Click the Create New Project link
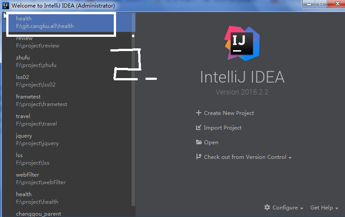345x217 pixels. 229,113
